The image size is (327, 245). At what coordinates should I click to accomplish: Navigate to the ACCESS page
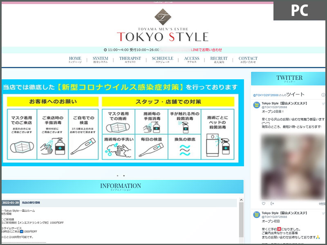(192, 60)
